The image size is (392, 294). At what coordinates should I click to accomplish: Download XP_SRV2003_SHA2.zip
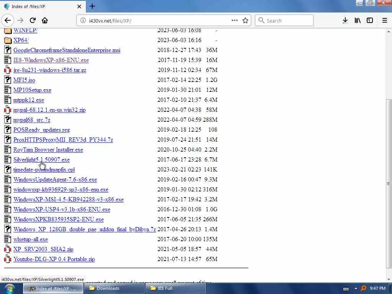(43, 249)
